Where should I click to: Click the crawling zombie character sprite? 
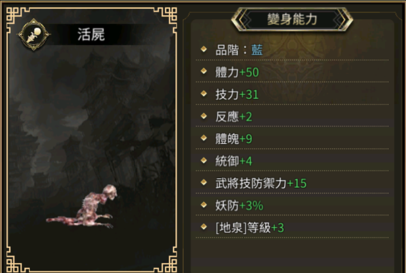(82, 206)
